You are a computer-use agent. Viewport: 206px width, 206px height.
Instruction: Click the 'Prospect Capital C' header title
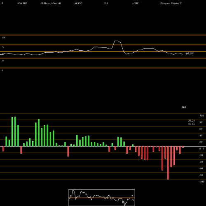pos(171,3)
